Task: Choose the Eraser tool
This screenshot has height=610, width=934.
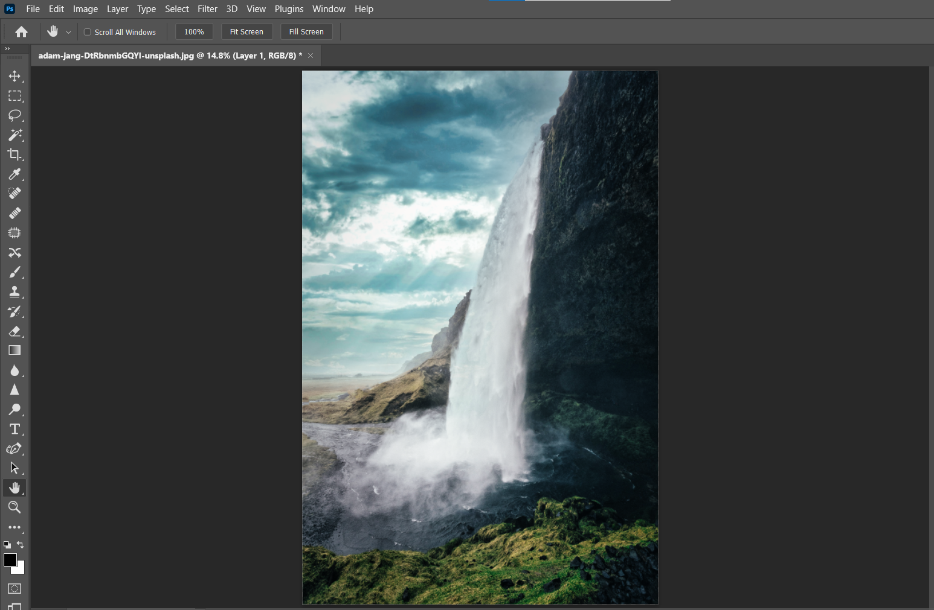Action: pyautogui.click(x=14, y=331)
